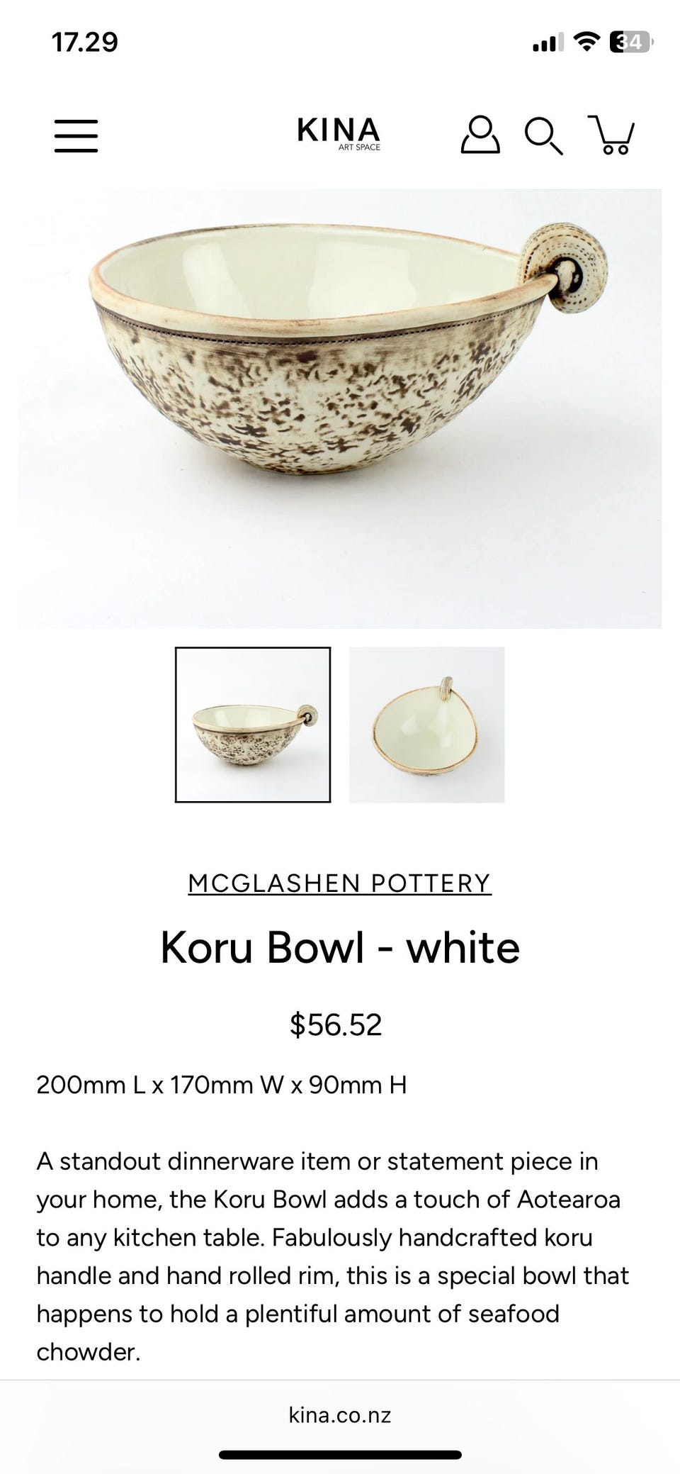Tap the KINA Art Space logo
Viewport: 680px width, 1474px height.
click(339, 133)
